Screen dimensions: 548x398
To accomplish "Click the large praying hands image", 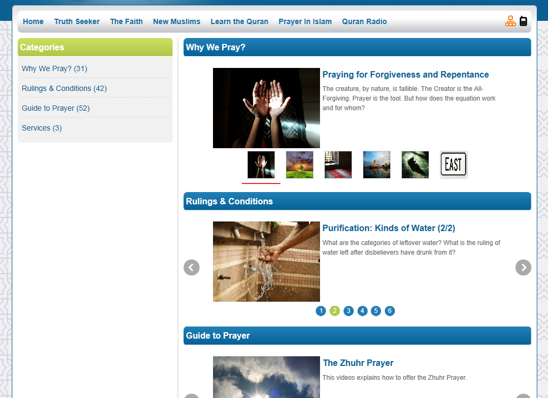I will pos(267,108).
